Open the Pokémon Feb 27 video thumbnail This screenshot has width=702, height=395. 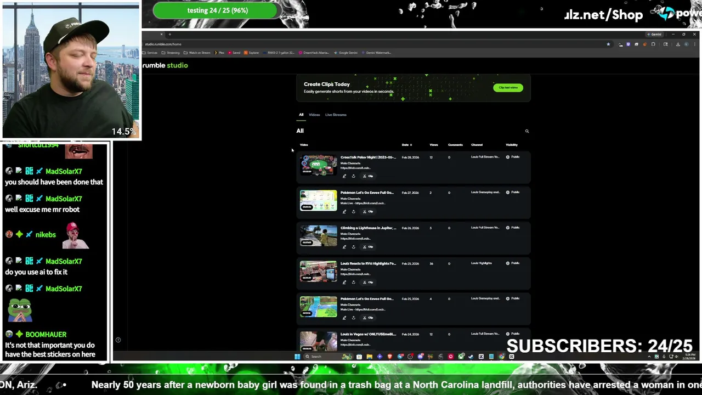[319, 200]
